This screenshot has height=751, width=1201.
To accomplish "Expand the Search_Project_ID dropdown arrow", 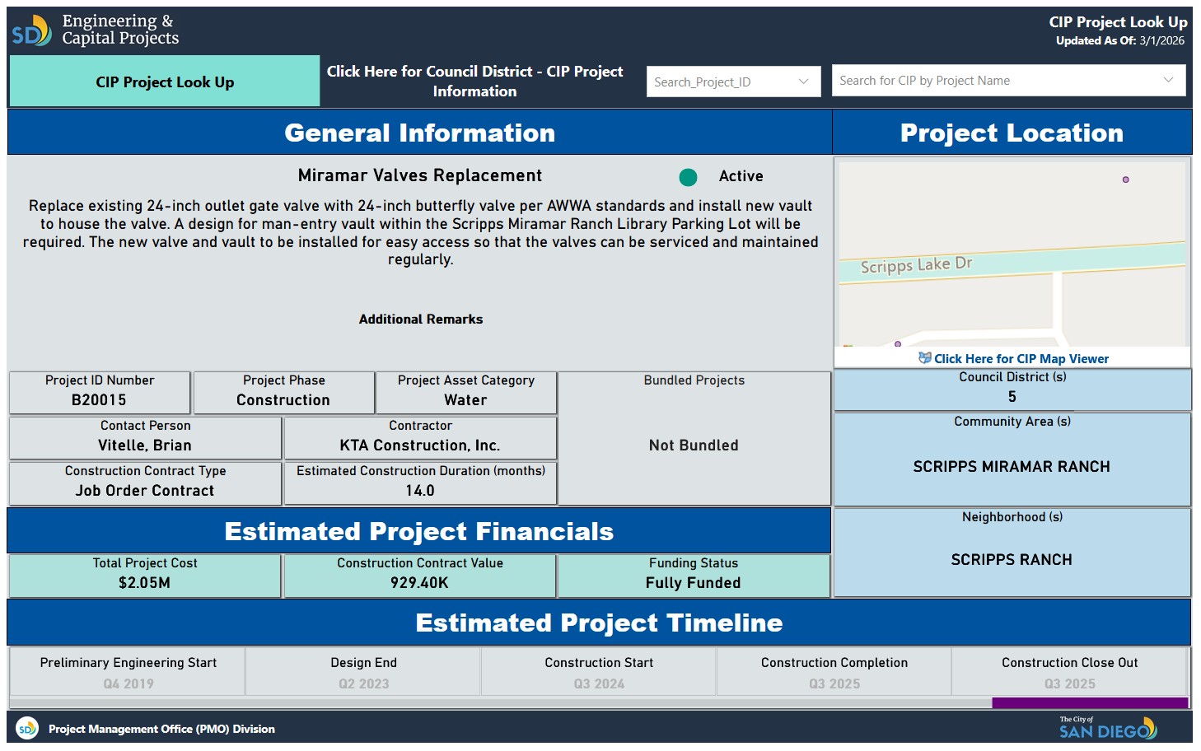I will point(803,82).
